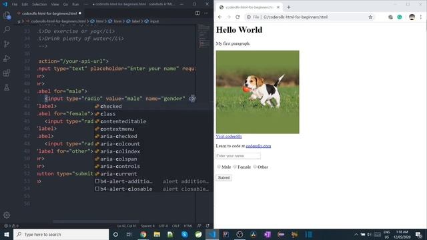The height and width of the screenshot is (240, 427).
Task: Click 'Spaces: 4' in status bar
Action: [147, 226]
